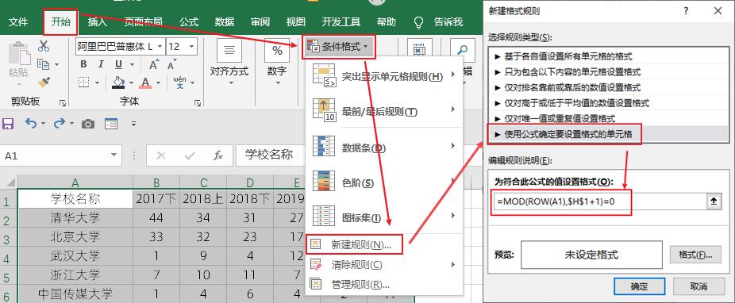The width and height of the screenshot is (735, 303).
Task: Switch to the 公式 ribbon tab
Action: tap(189, 22)
